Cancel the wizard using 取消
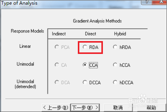 [x=118, y=108]
